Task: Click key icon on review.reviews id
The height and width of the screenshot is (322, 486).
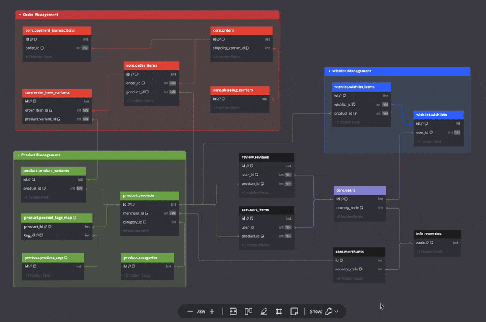Action: [247, 166]
